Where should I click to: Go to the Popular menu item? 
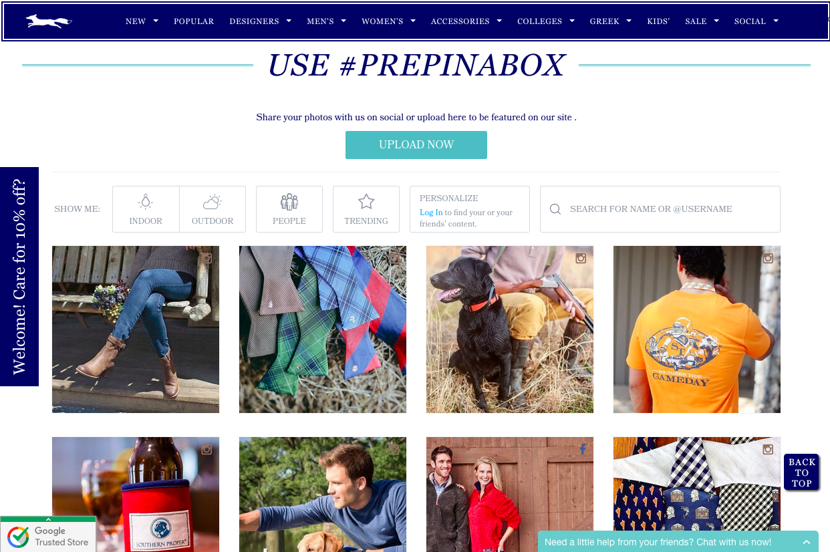click(x=194, y=21)
